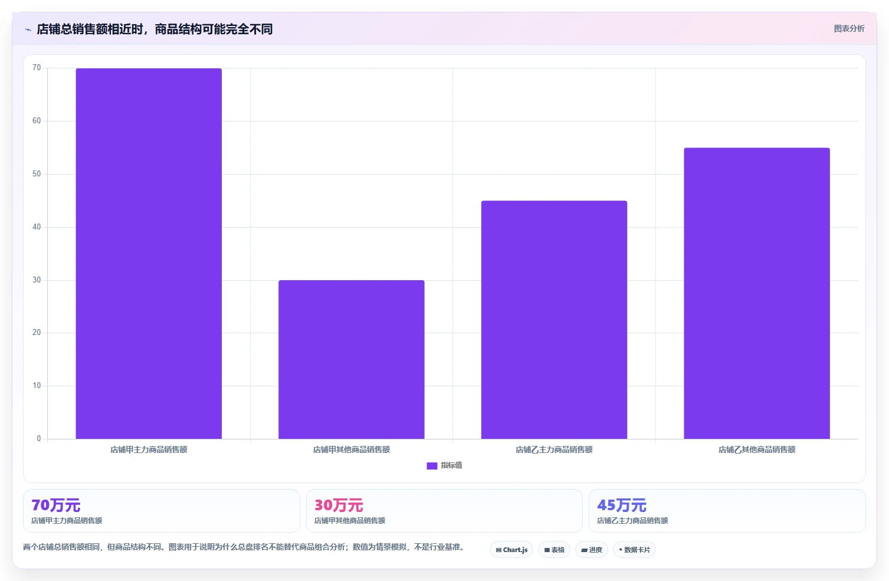Click the 图表分析 label in the header

(x=849, y=29)
